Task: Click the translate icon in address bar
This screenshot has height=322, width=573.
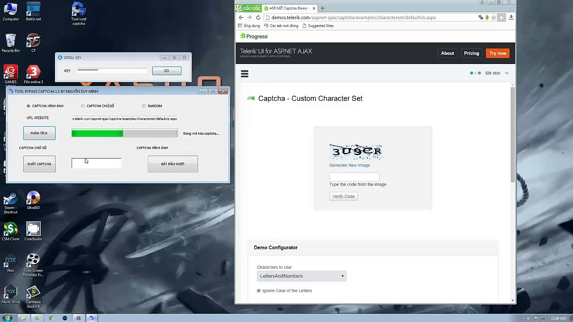Action: (x=481, y=17)
